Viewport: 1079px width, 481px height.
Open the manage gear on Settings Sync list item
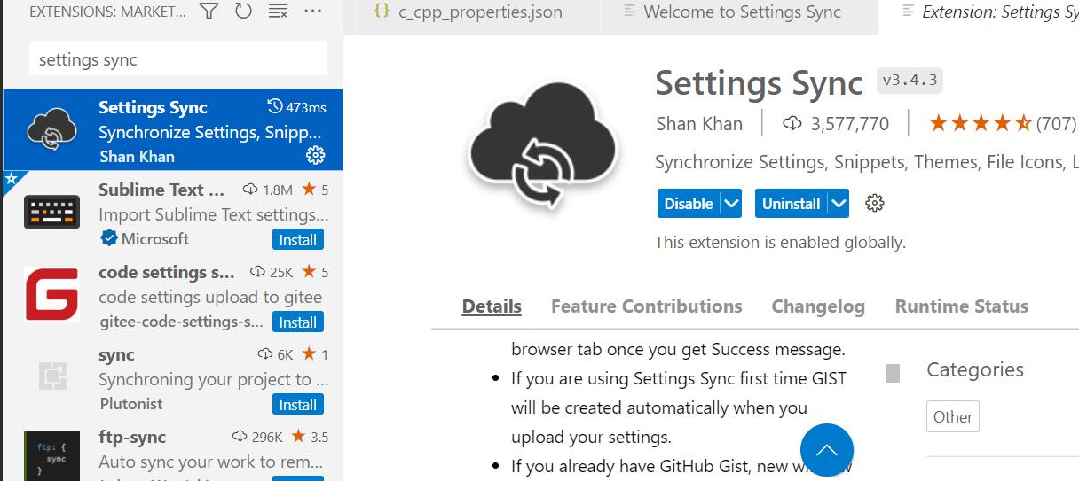(315, 156)
